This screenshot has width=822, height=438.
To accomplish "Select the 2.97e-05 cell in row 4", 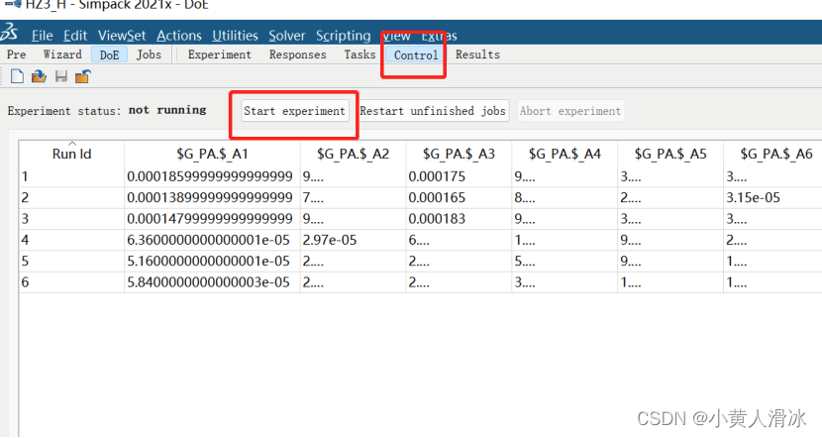I will pos(353,240).
